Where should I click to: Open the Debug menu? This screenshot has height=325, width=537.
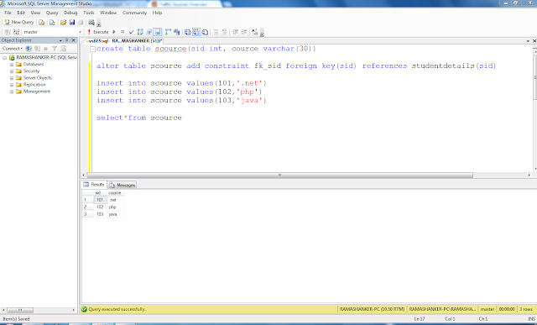click(x=70, y=13)
